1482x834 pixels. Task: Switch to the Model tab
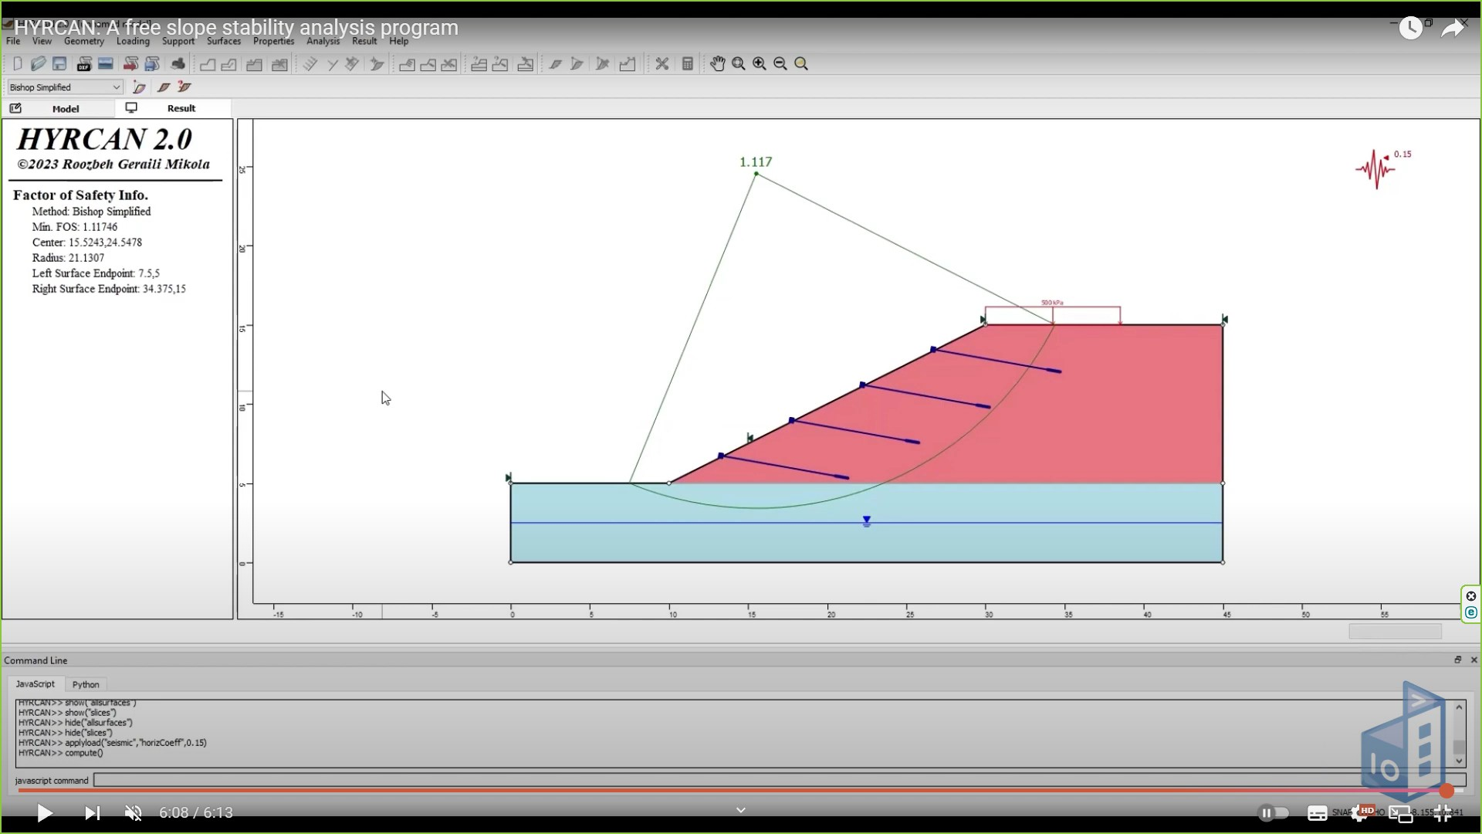(x=59, y=109)
